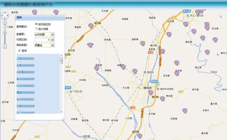Pan the map down with the compass arrow
The width and height of the screenshot is (227, 140).
tap(5, 18)
